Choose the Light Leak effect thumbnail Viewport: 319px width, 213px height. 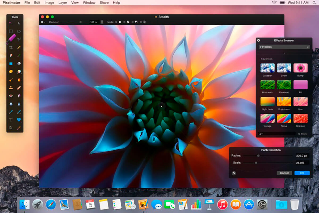[x=267, y=101]
